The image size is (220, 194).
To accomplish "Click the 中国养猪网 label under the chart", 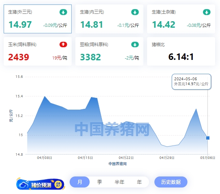I will (118, 164).
